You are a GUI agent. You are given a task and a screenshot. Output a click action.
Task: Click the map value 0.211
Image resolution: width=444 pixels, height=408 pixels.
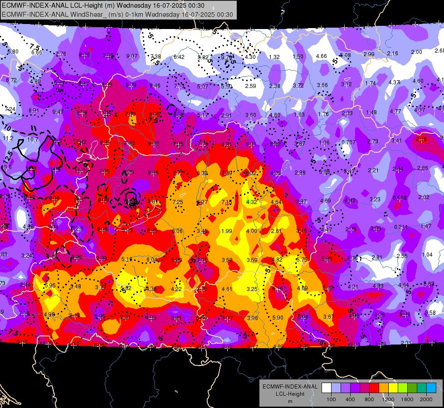point(401,227)
